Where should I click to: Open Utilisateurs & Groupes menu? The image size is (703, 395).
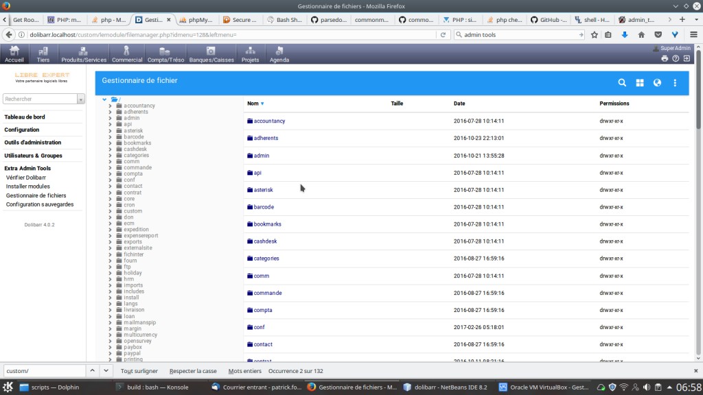(33, 156)
